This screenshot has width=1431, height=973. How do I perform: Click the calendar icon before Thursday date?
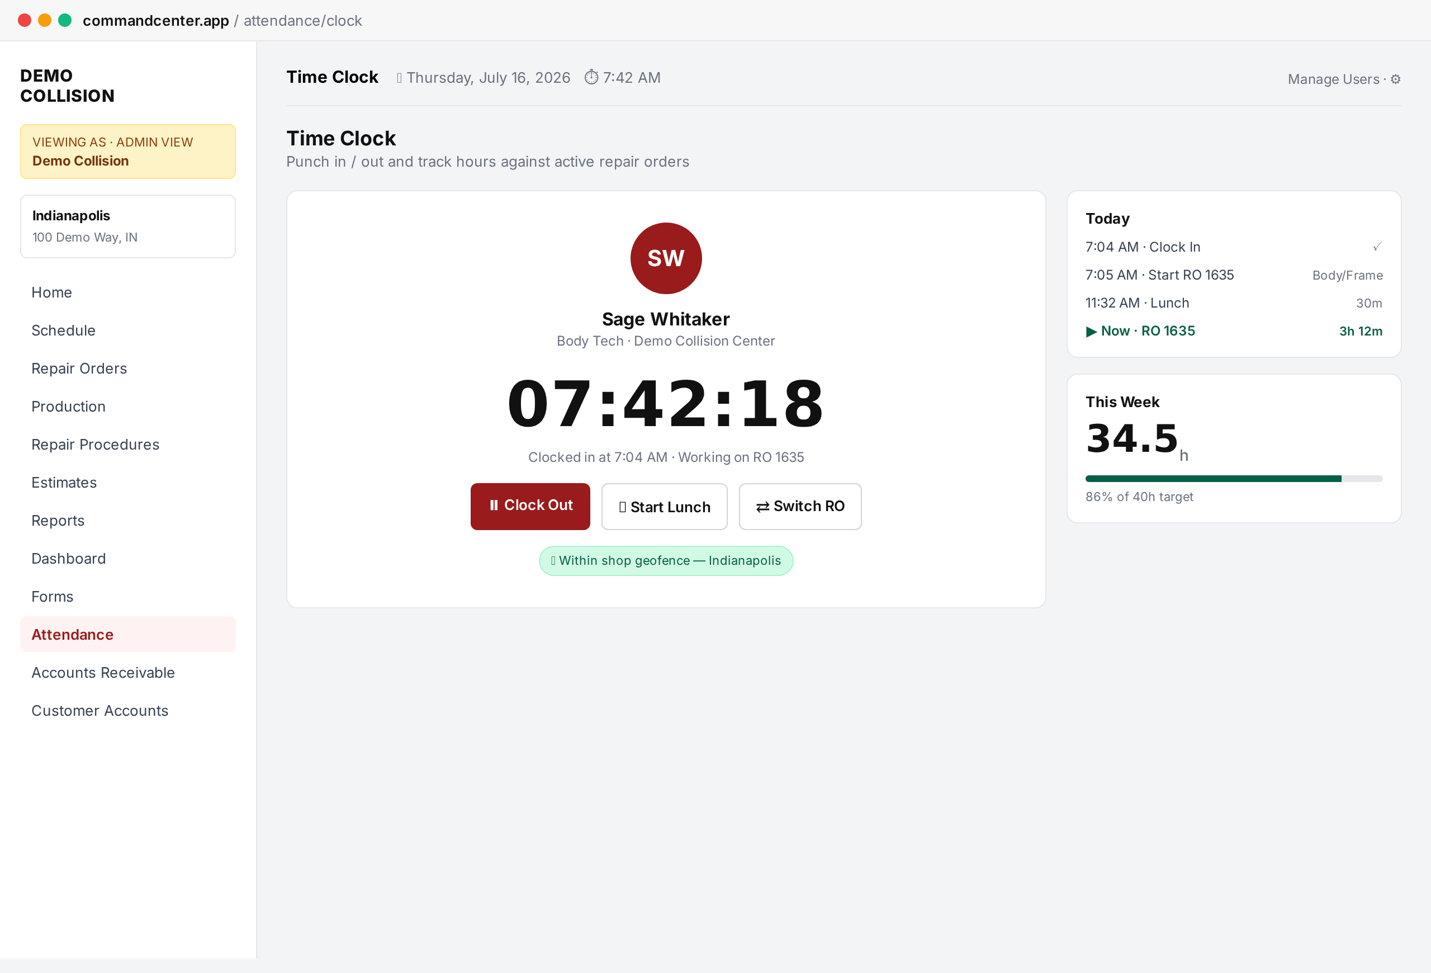(x=399, y=78)
